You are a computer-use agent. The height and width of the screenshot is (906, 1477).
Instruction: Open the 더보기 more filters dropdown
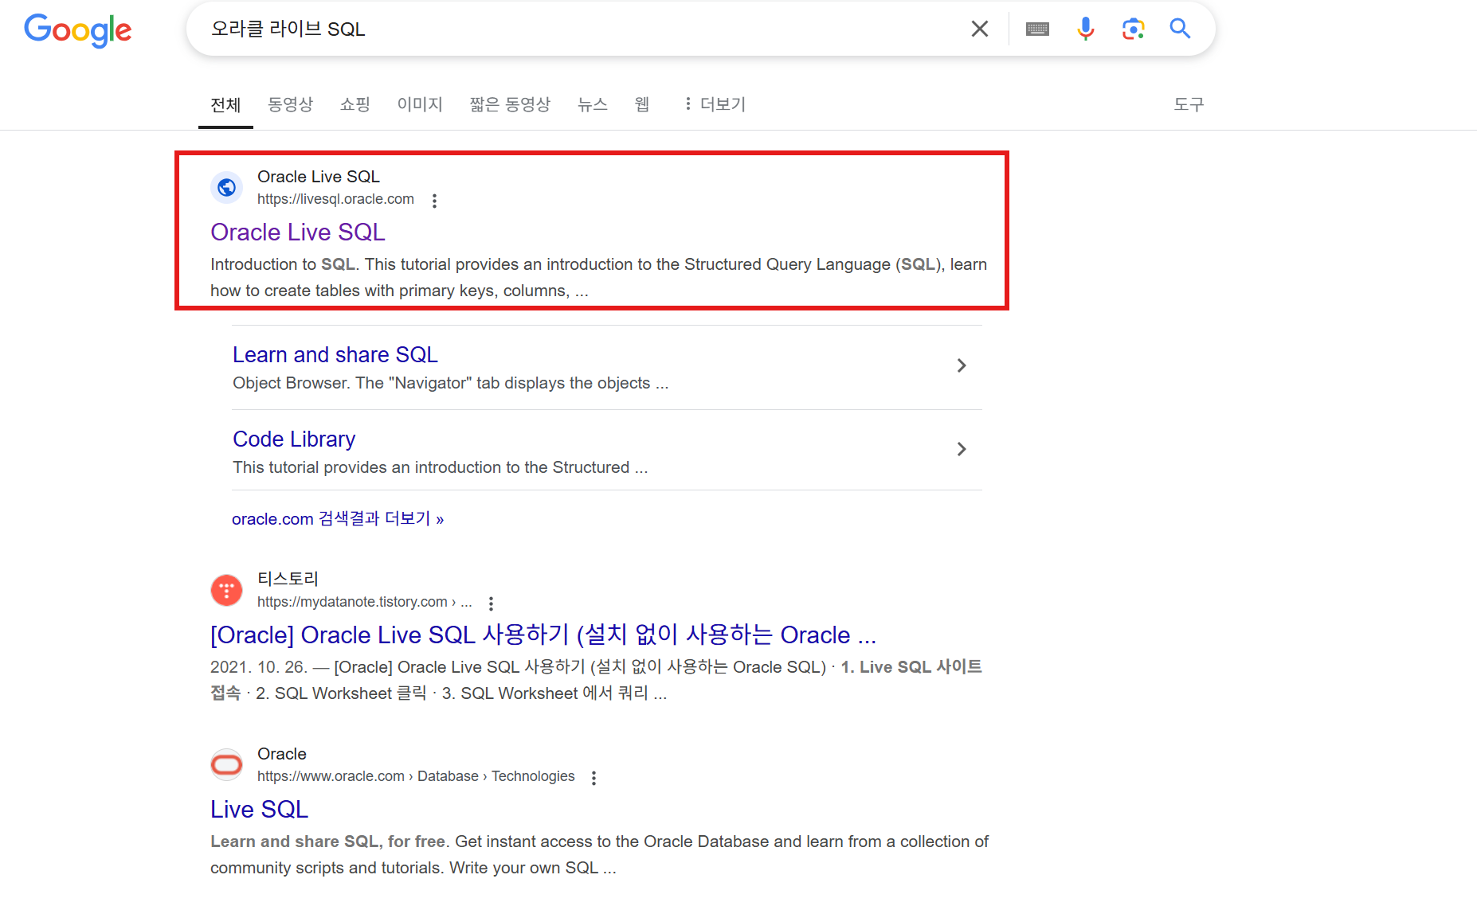pos(715,104)
